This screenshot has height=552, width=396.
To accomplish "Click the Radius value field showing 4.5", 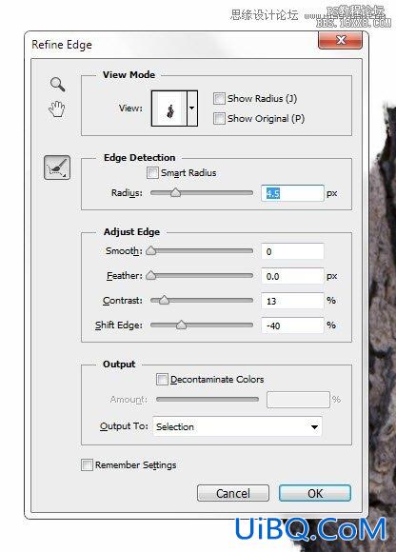I will pos(292,193).
